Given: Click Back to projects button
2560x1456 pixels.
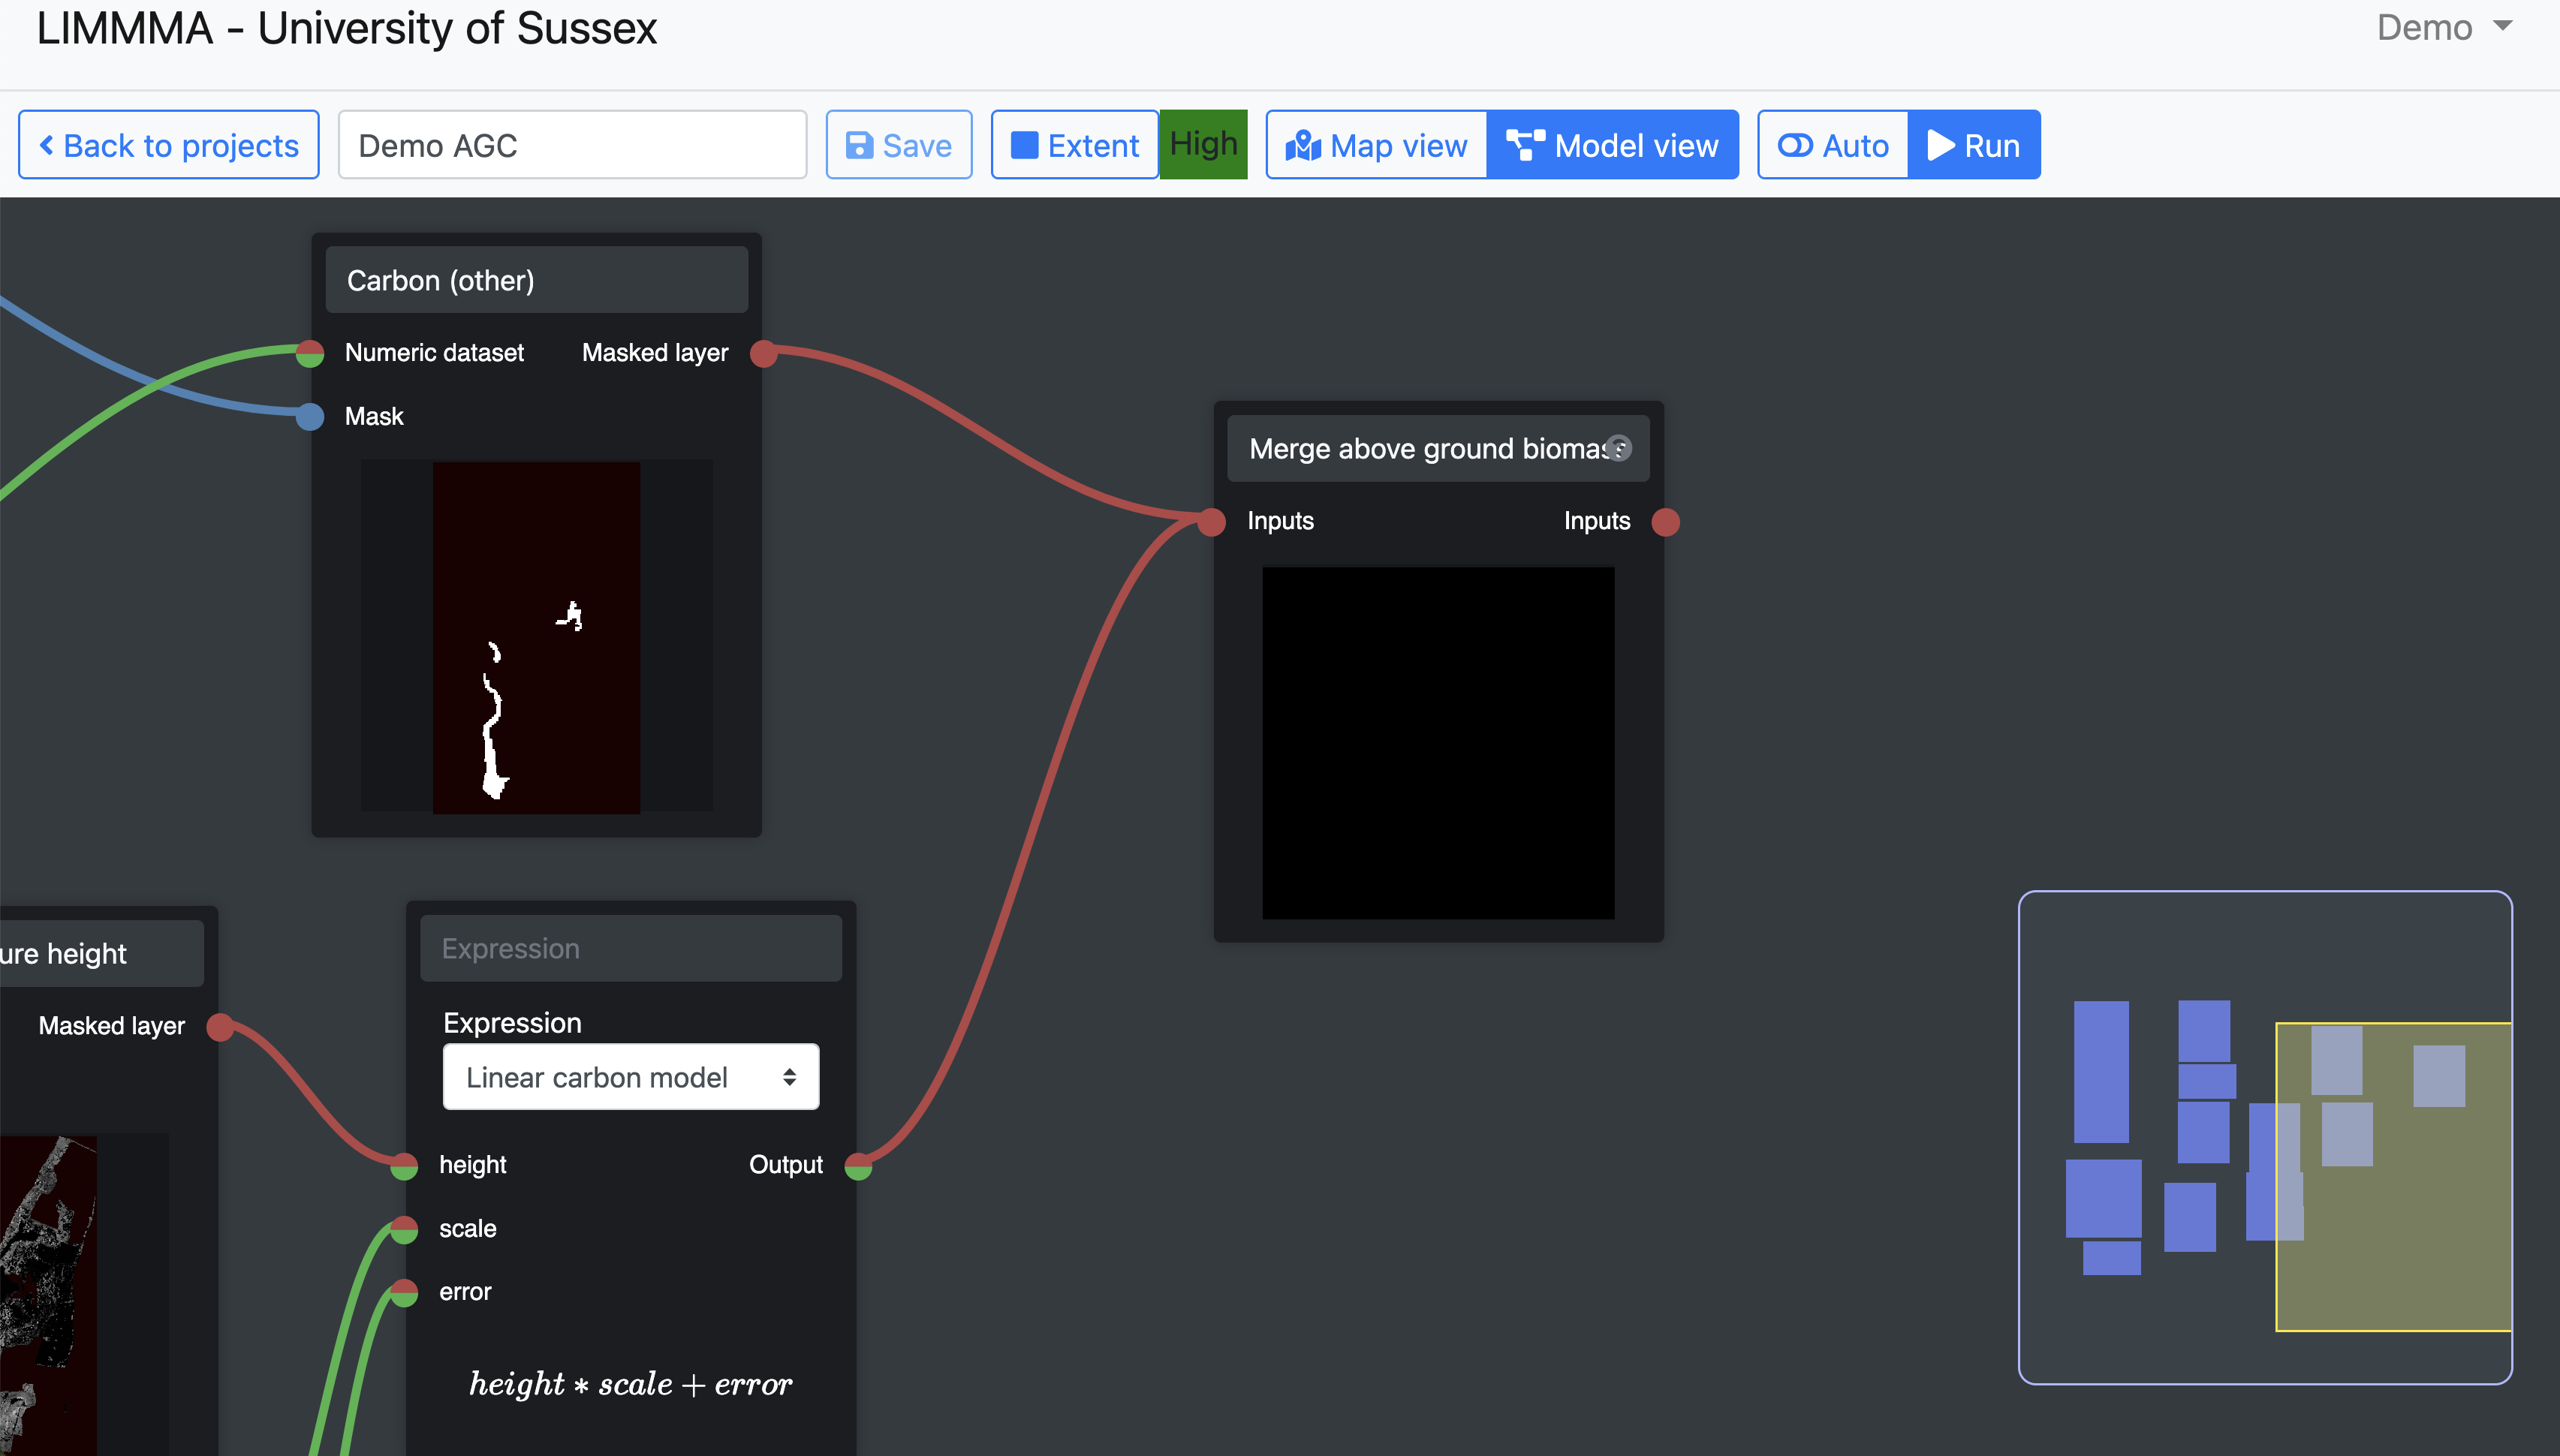Looking at the screenshot, I should tap(168, 145).
